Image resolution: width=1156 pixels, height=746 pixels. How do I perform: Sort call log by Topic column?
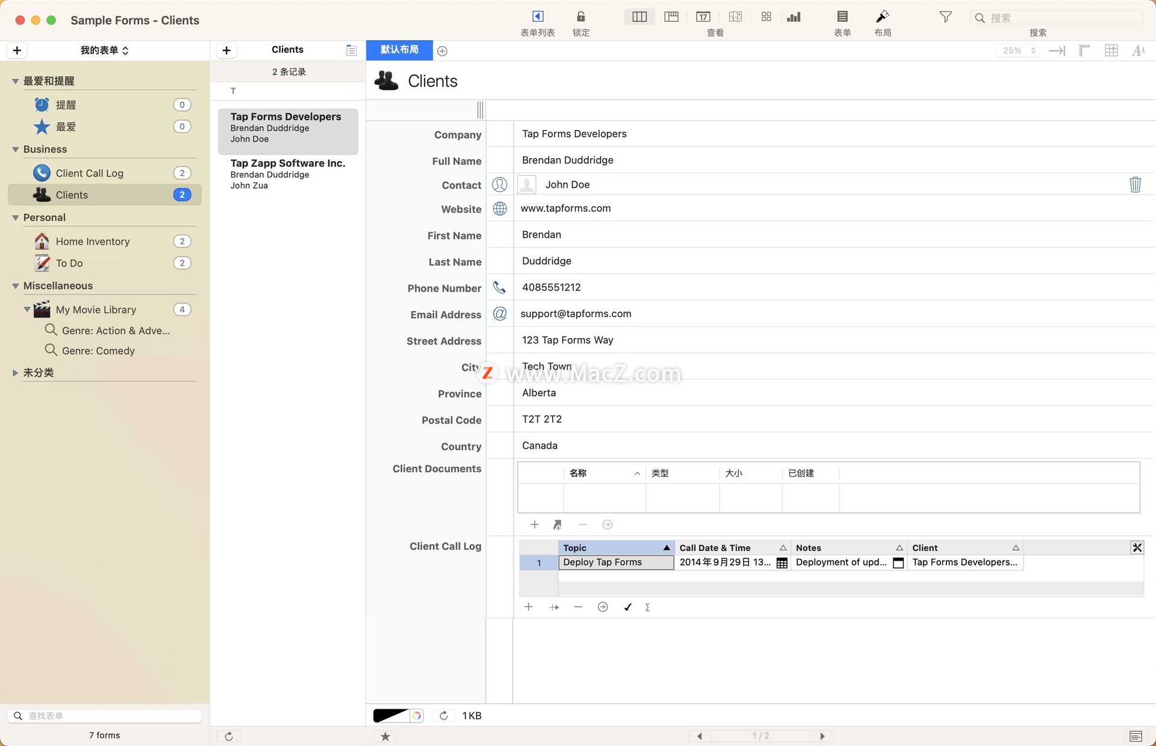pyautogui.click(x=616, y=547)
